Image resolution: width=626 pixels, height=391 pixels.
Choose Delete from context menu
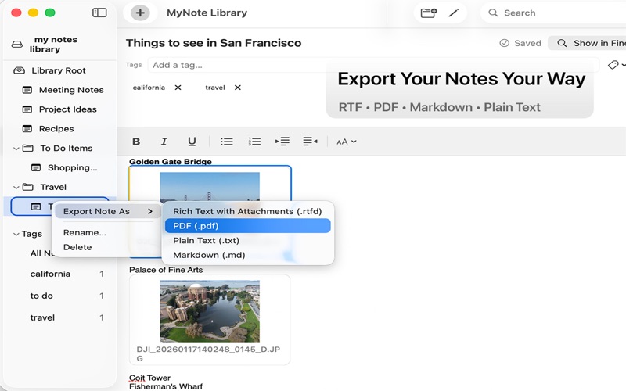coord(77,247)
